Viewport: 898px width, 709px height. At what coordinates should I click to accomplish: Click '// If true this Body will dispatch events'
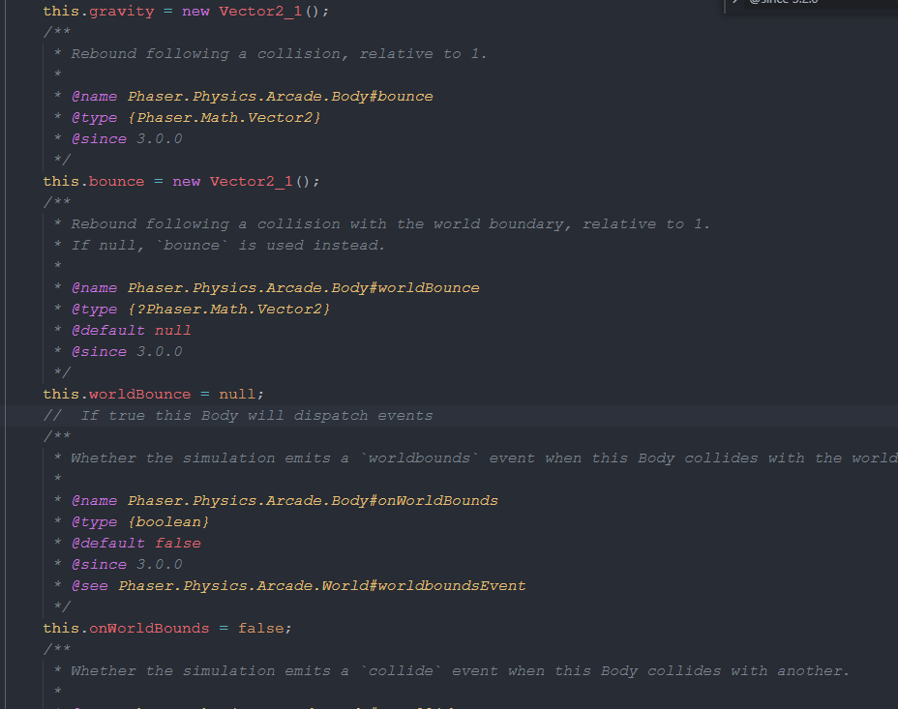click(238, 416)
